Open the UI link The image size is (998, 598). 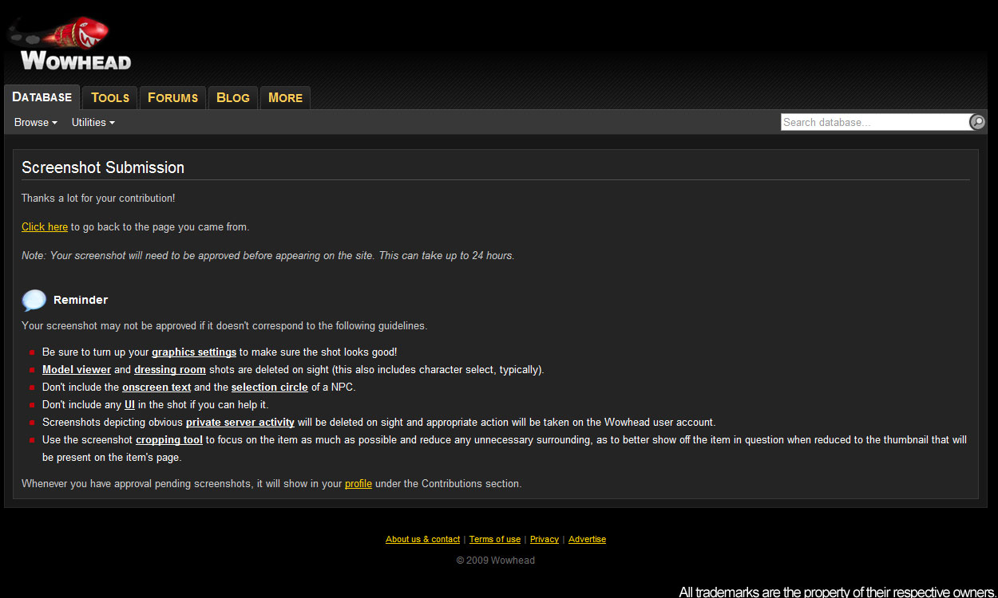point(129,404)
